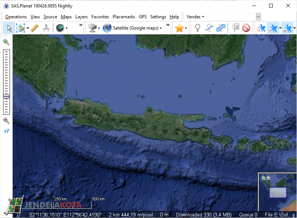Image resolution: width=297 pixels, height=218 pixels.
Task: Click the SAS.Planet title bar icon
Action: (x=6, y=6)
